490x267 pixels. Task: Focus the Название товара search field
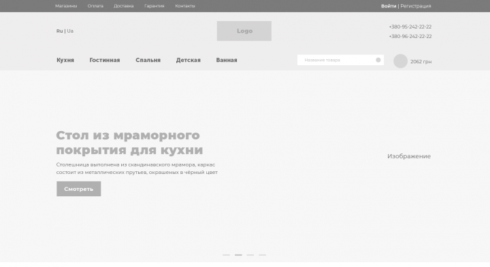[340, 60]
